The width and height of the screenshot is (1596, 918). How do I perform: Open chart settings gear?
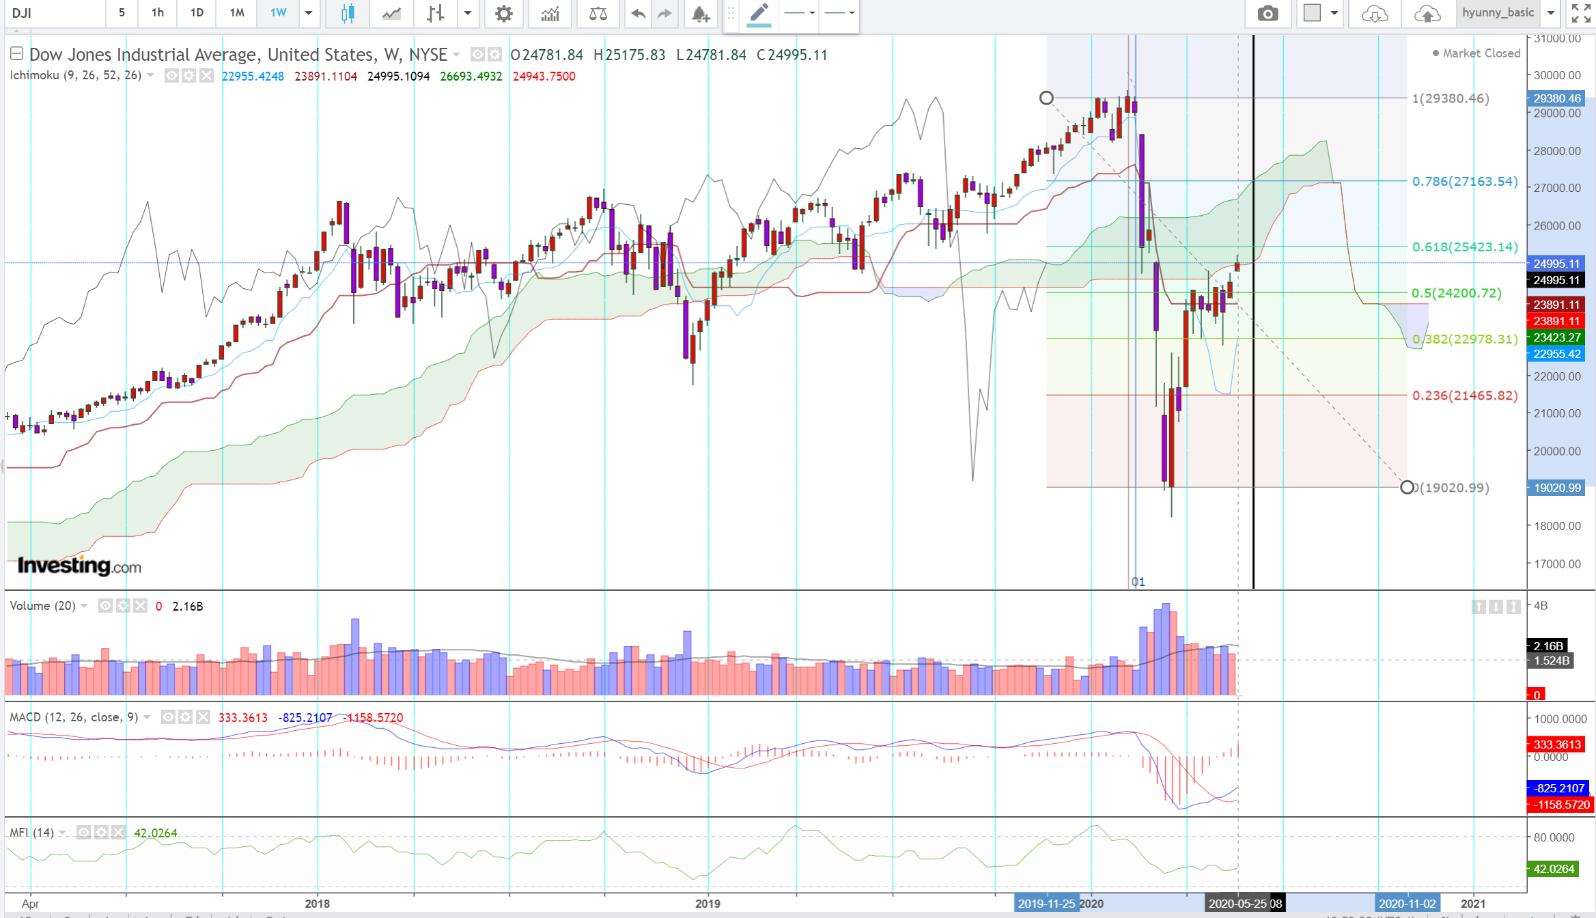(x=503, y=13)
